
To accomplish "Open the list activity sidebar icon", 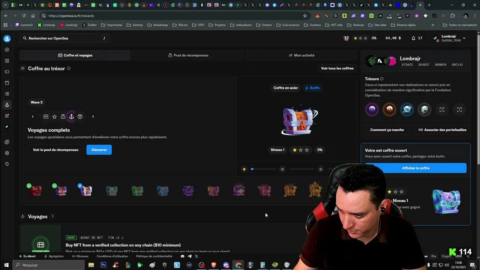I will coord(7,94).
